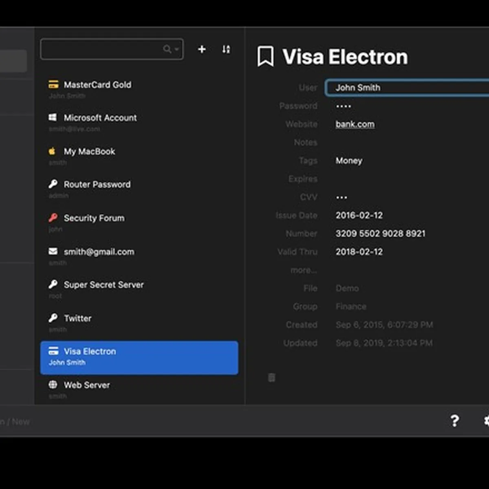Reveal the hidden Password field dots

[343, 106]
